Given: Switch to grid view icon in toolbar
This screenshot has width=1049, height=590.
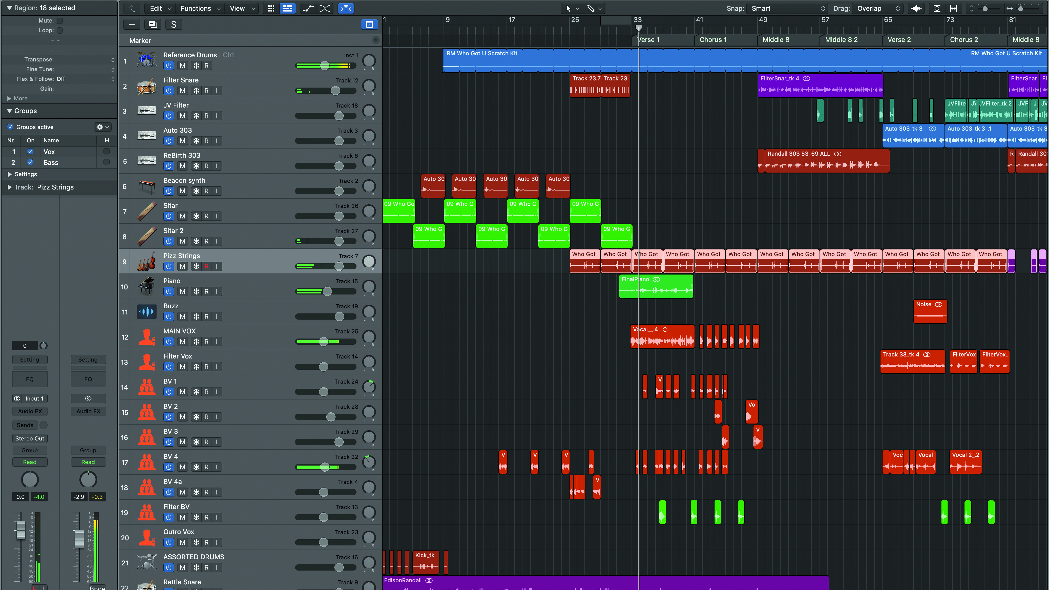Looking at the screenshot, I should click(271, 8).
